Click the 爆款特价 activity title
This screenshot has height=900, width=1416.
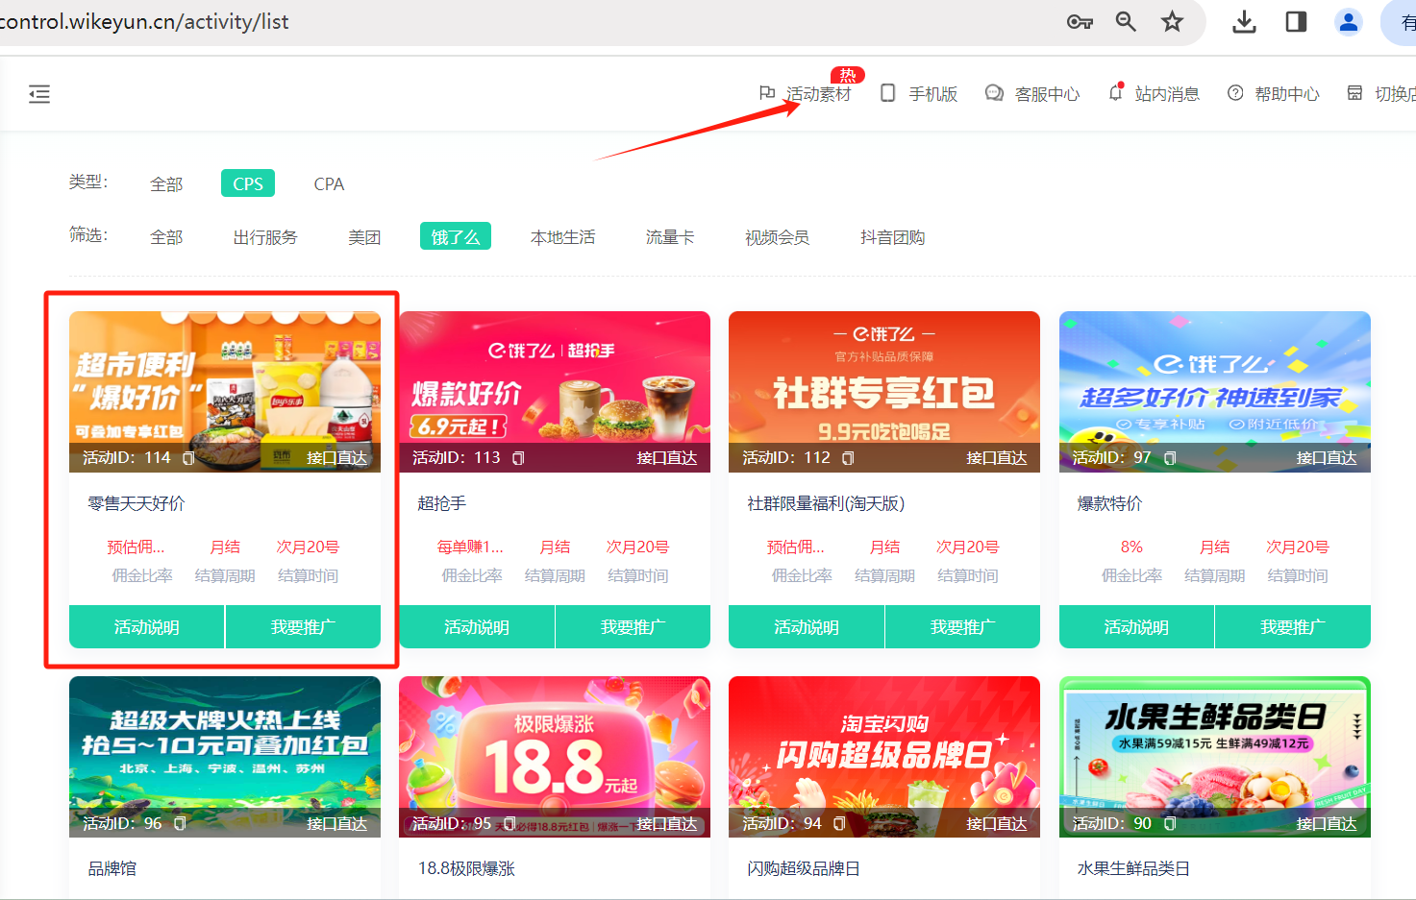tap(1109, 503)
